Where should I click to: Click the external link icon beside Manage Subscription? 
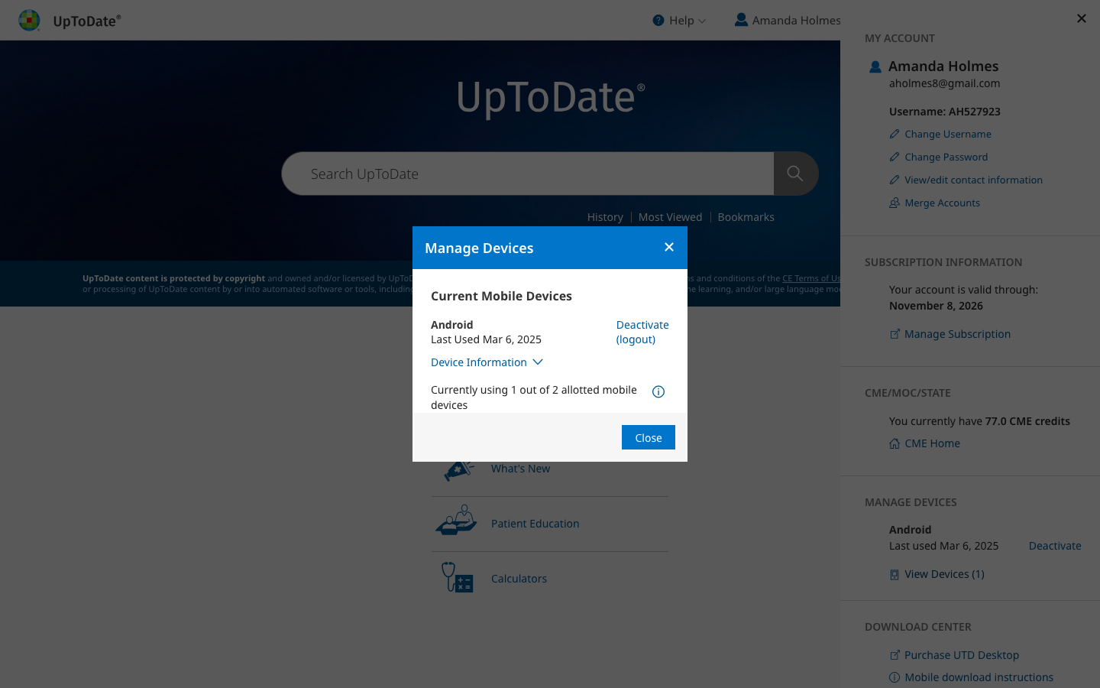(x=895, y=334)
